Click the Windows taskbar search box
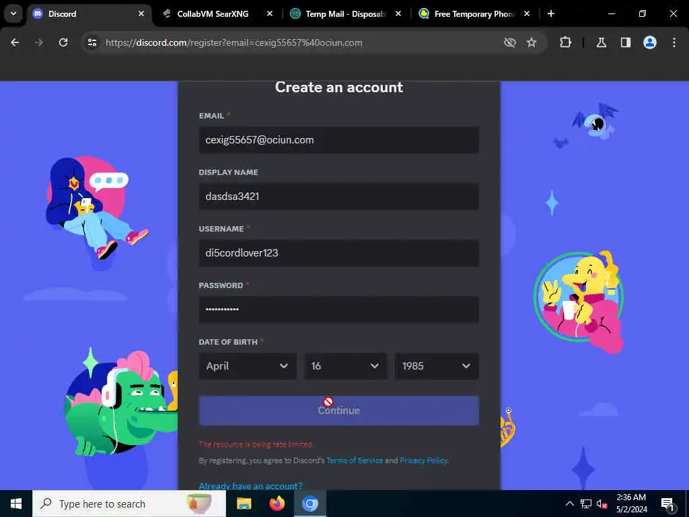 tap(129, 504)
